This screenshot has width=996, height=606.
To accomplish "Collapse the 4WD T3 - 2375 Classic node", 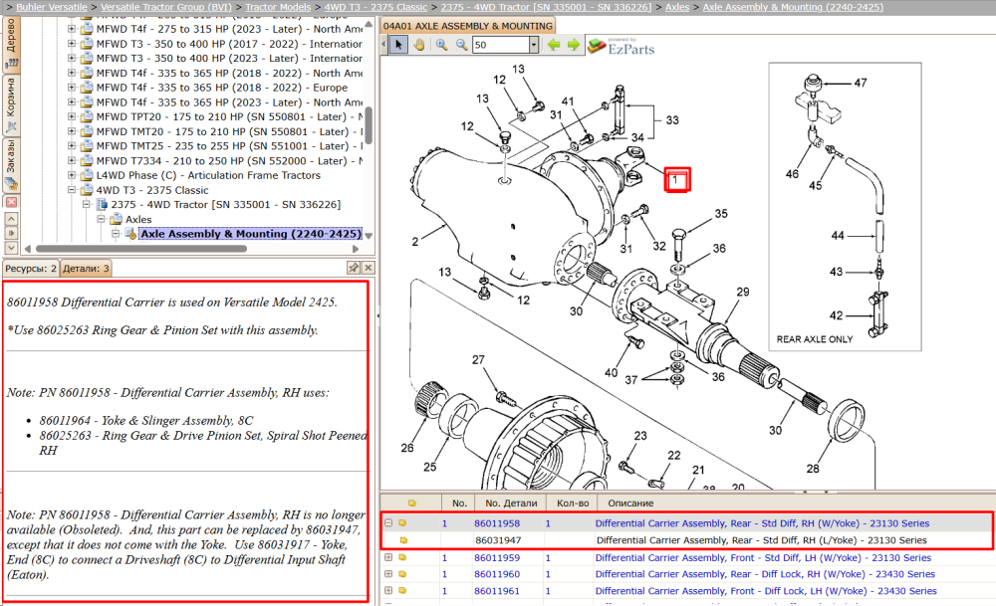I will tap(72, 189).
